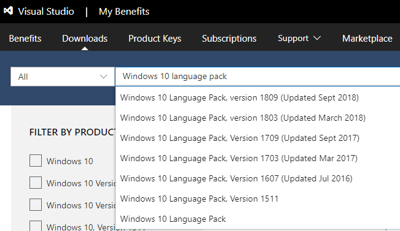Navigate to Marketplace
Viewport: 400px width, 231px height.
coord(367,39)
